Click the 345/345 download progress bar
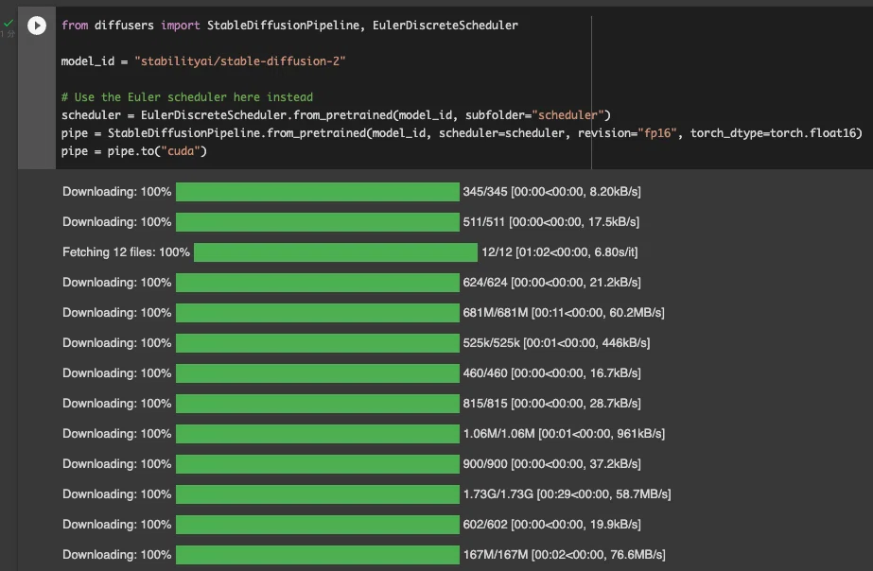 (318, 192)
